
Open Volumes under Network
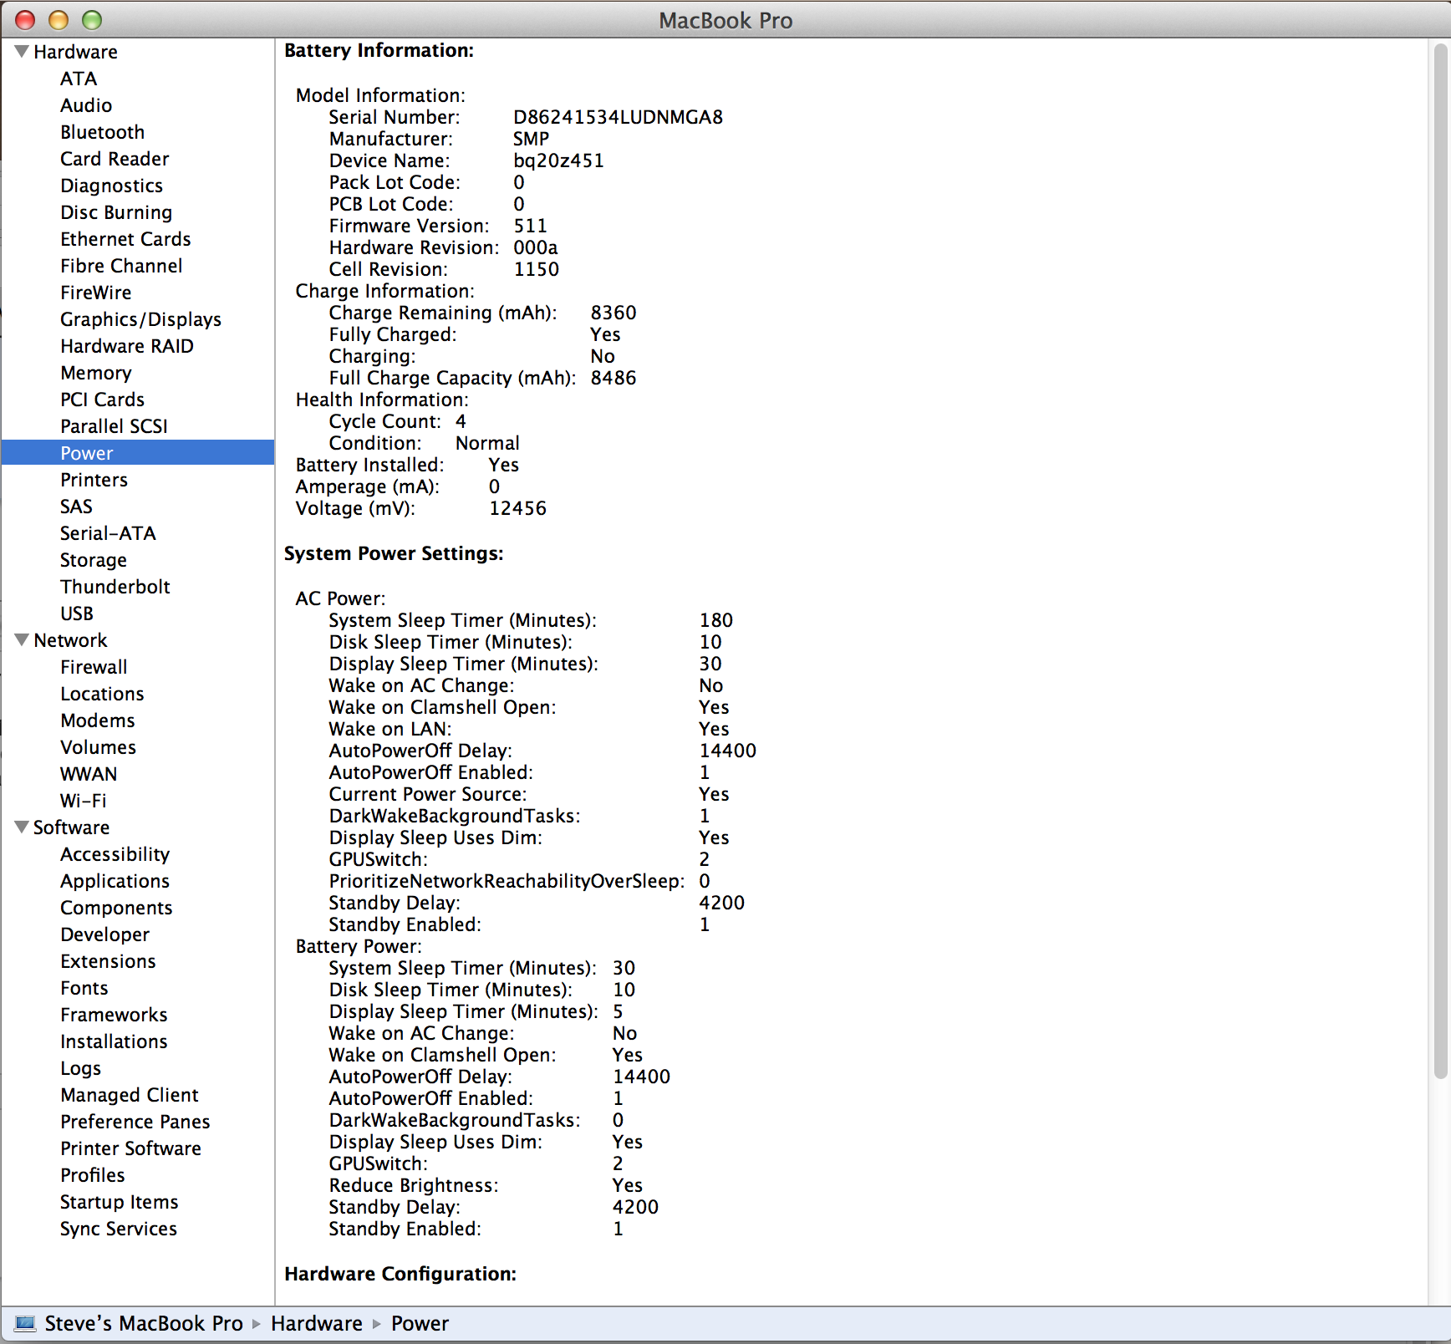(x=98, y=747)
